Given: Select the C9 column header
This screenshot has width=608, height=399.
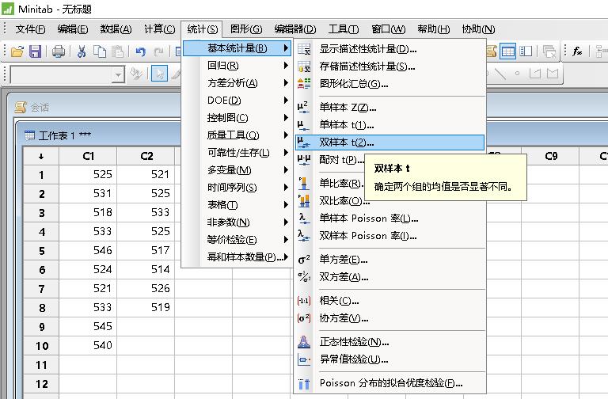Looking at the screenshot, I should (x=551, y=156).
